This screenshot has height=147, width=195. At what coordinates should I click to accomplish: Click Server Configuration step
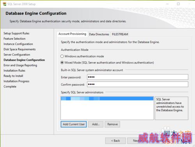[17, 55]
